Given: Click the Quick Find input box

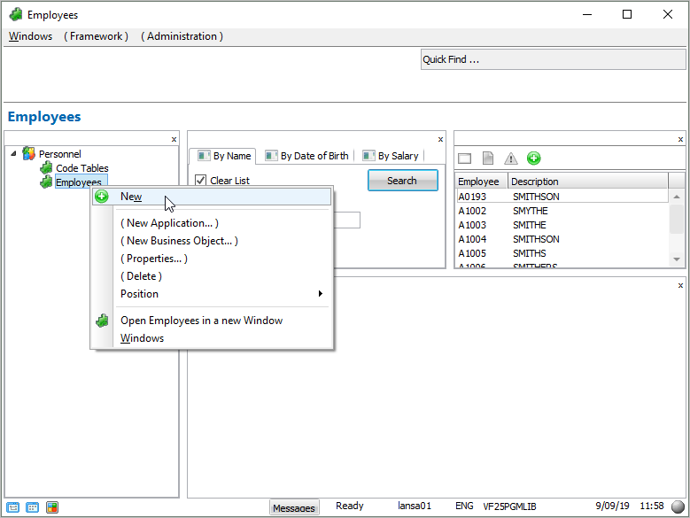Looking at the screenshot, I should coord(552,59).
